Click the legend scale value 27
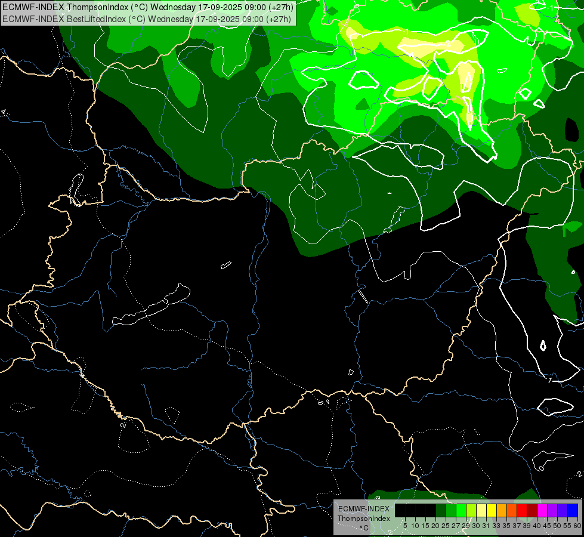Screen dimensions: 584x537 point(456,526)
